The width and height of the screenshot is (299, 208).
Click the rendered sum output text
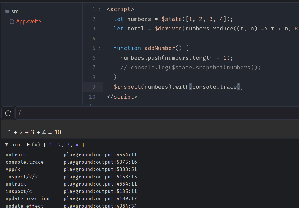[35, 132]
